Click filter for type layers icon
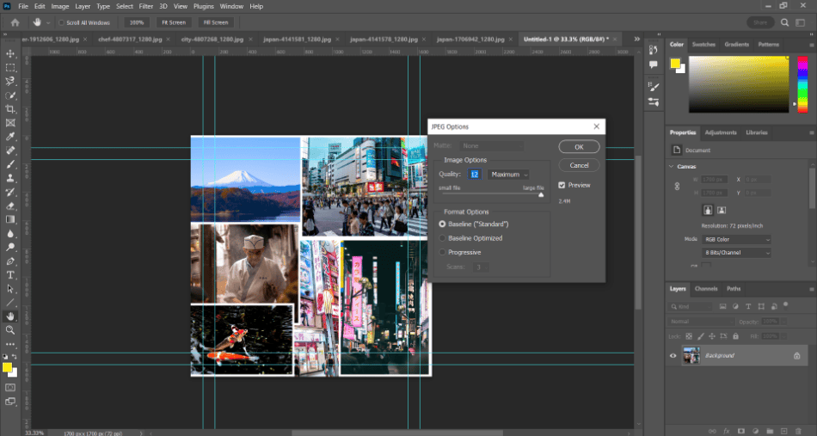Viewport: 817px width, 436px height. (x=748, y=307)
